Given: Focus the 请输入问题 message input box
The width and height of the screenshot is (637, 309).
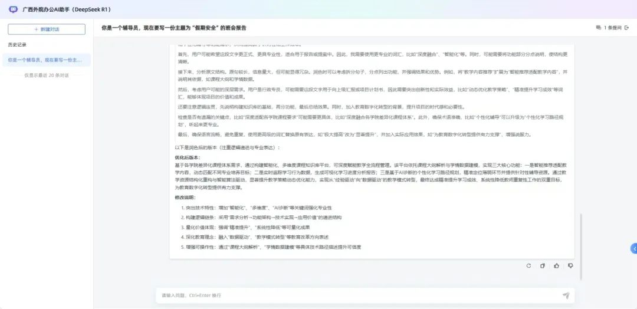Looking at the screenshot, I should 354,295.
